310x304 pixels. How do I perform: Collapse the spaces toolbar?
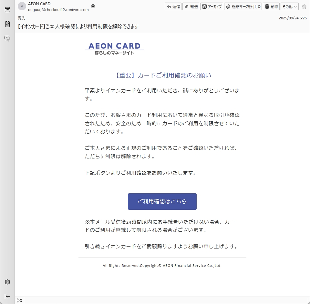coord(7,296)
